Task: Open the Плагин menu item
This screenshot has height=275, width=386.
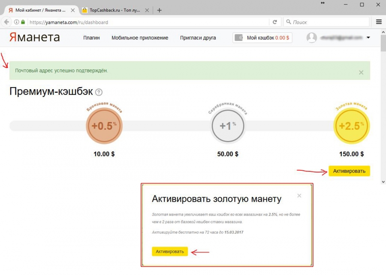Action: click(x=91, y=38)
